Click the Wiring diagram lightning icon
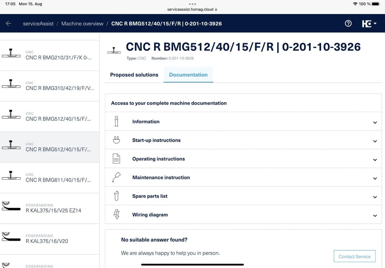The height and width of the screenshot is (268, 385). pyautogui.click(x=117, y=214)
